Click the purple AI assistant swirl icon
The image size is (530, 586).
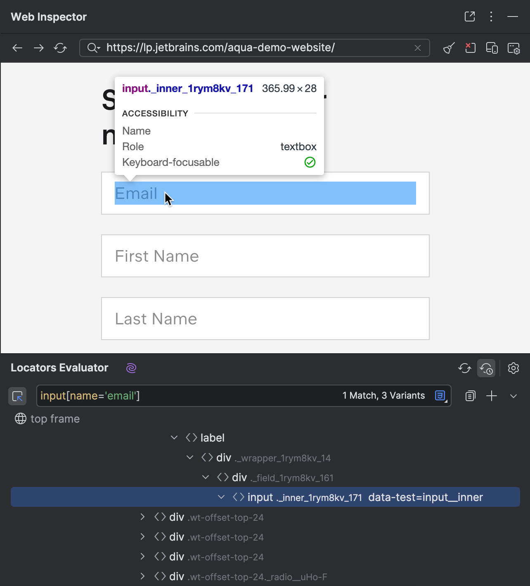pos(131,368)
